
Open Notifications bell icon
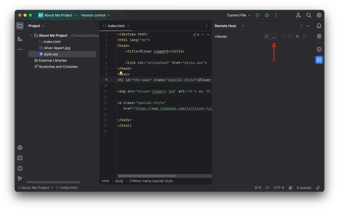point(319,26)
